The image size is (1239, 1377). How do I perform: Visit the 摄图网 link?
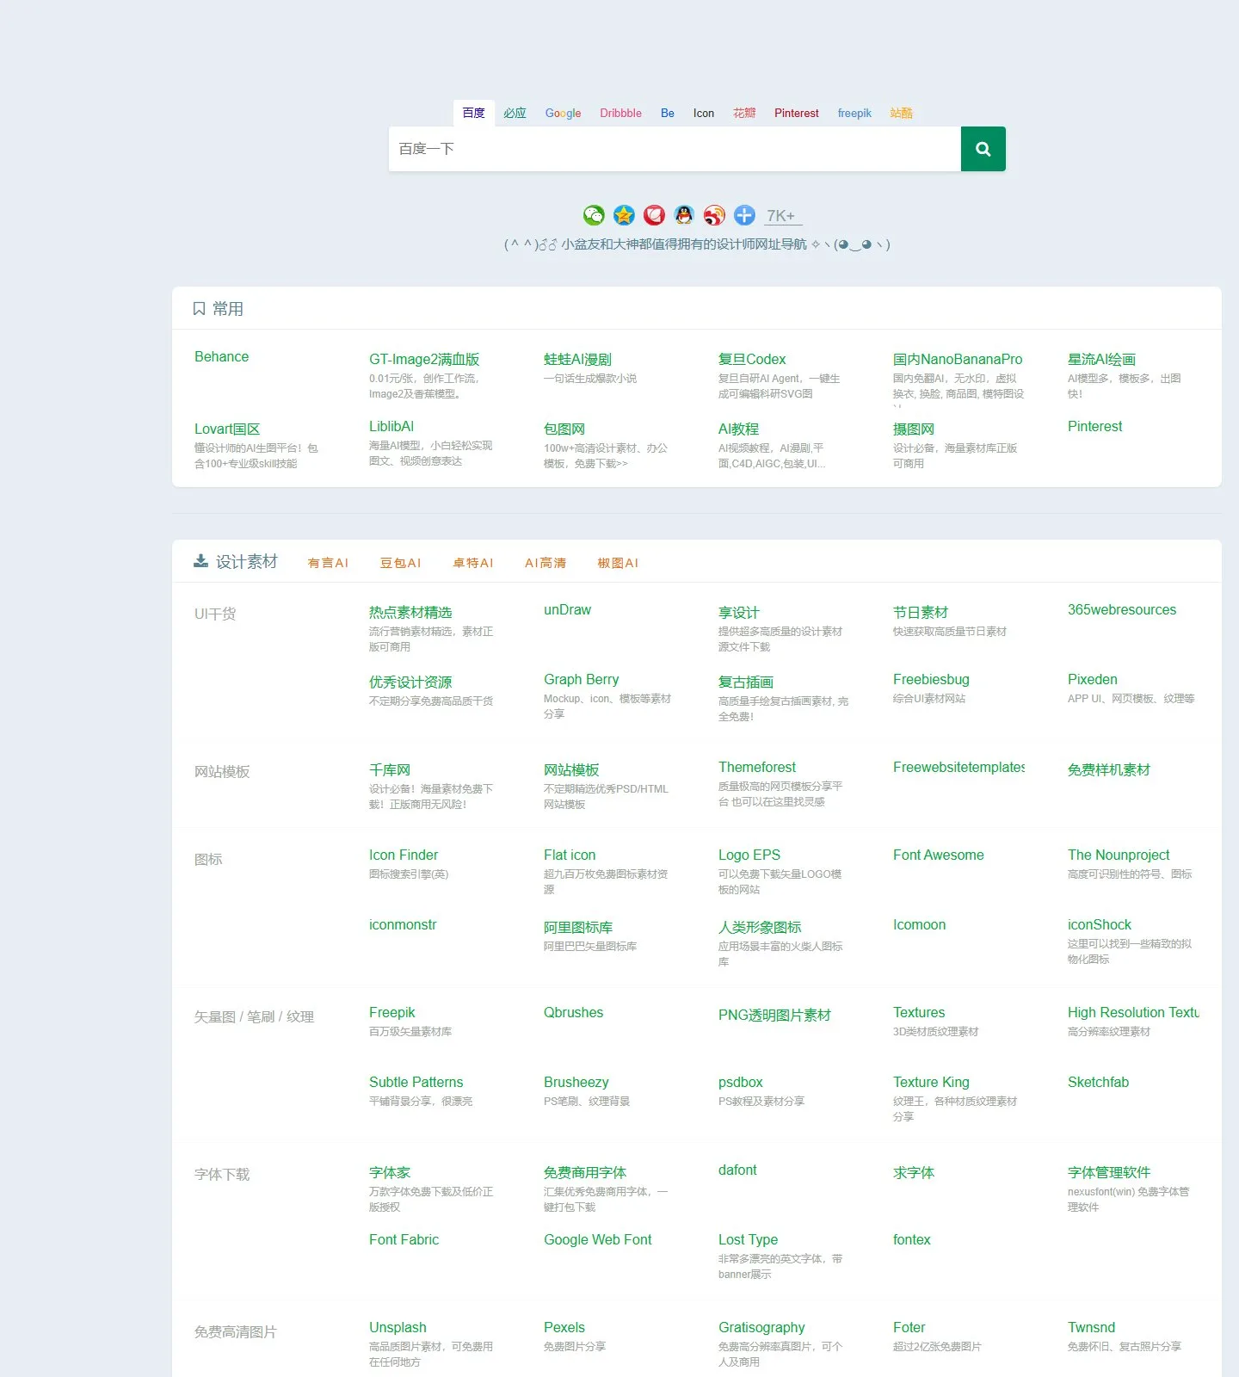[x=914, y=429]
